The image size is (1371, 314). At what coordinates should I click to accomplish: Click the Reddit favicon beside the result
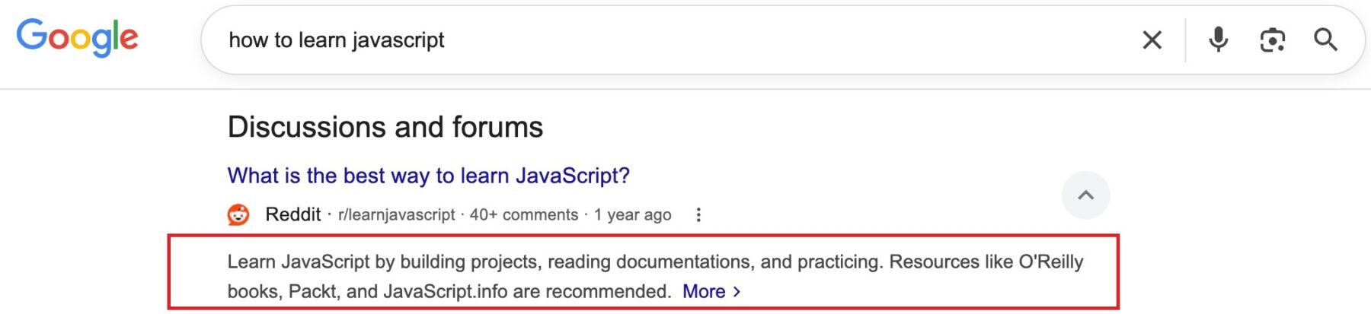click(x=238, y=215)
